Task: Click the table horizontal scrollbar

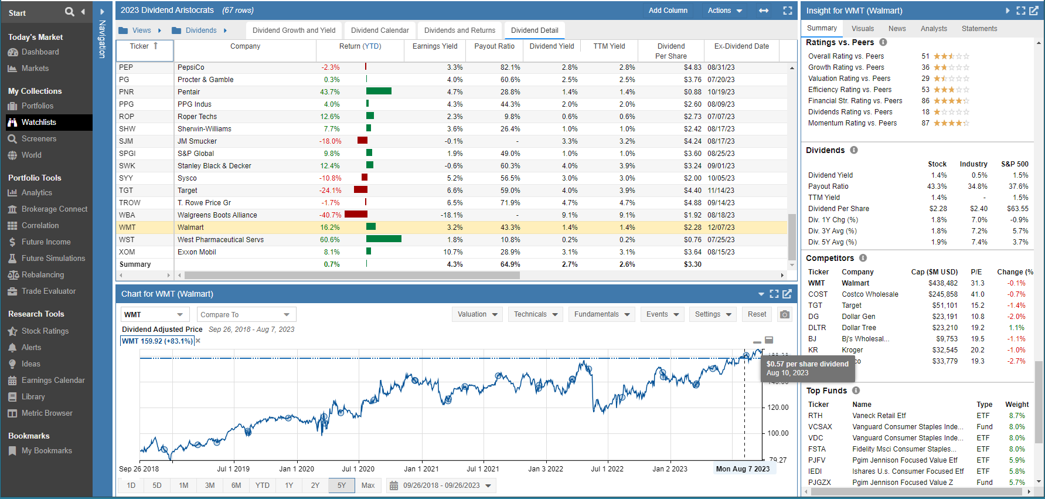Action: (352, 275)
